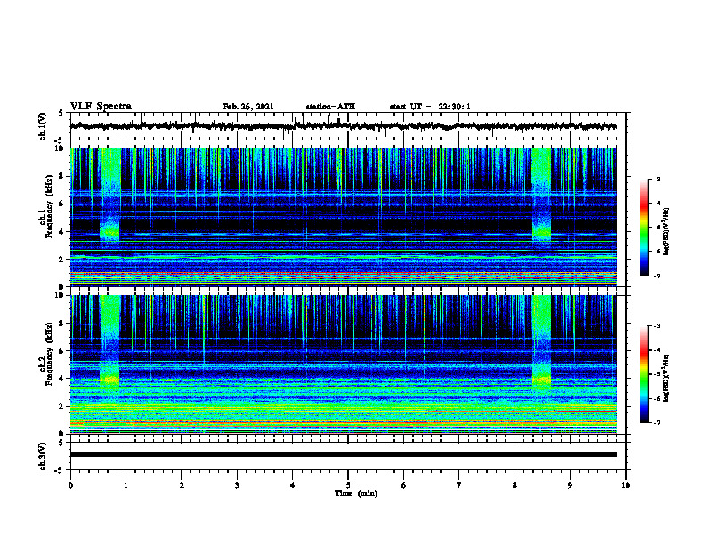The height and width of the screenshot is (544, 705).
Task: Click the ch.2 broadband burst near minute 0.7
Action: [x=110, y=342]
